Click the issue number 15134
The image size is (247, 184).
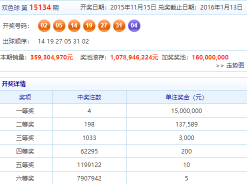coord(40,7)
